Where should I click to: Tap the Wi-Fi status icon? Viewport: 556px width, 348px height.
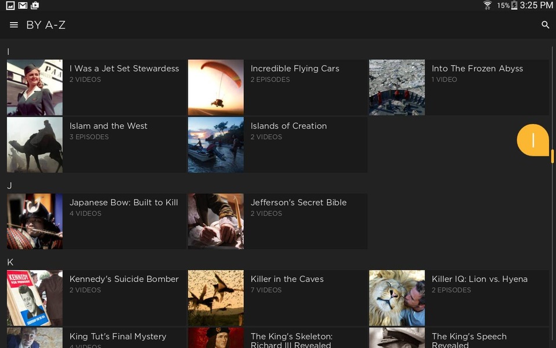(x=488, y=5)
